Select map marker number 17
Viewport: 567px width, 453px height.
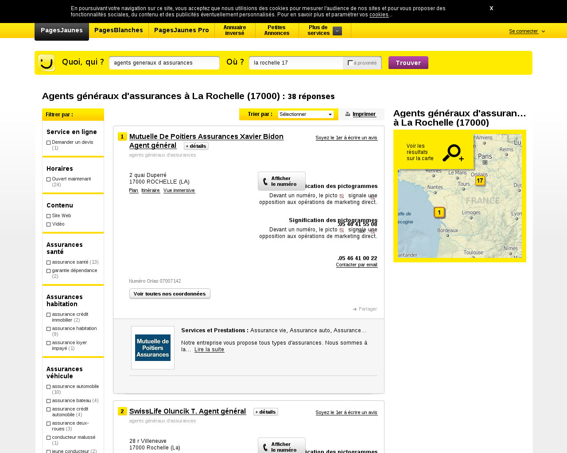coord(480,181)
